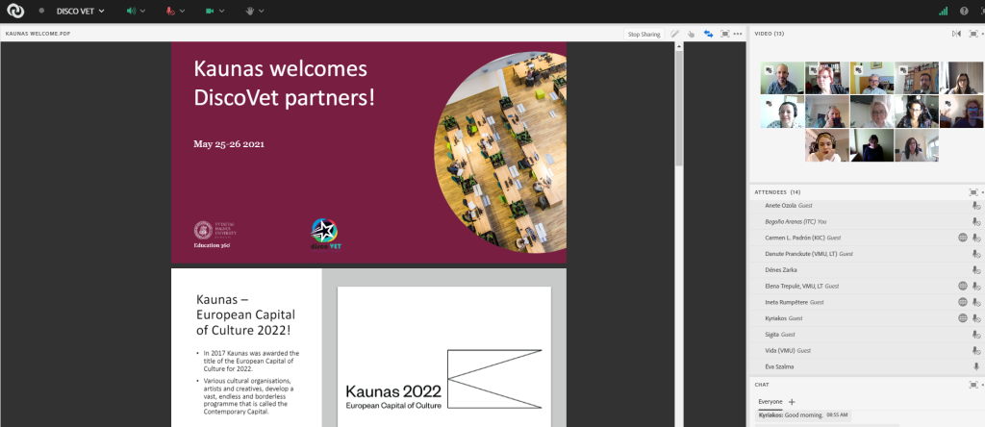Select the pointer hand tool icon
Viewport: 985px width, 427px height.
(x=691, y=34)
